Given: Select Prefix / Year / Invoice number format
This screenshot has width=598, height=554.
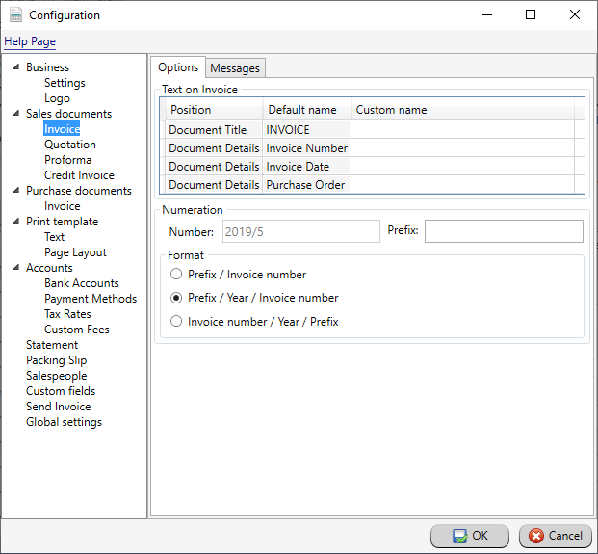Looking at the screenshot, I should pyautogui.click(x=254, y=298).
